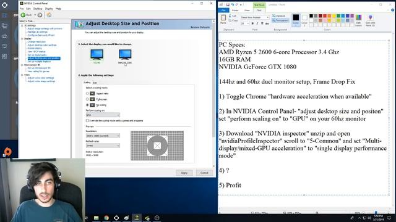Open Configure Surround, PhysX task
396x222 pixels.
(x=41, y=35)
